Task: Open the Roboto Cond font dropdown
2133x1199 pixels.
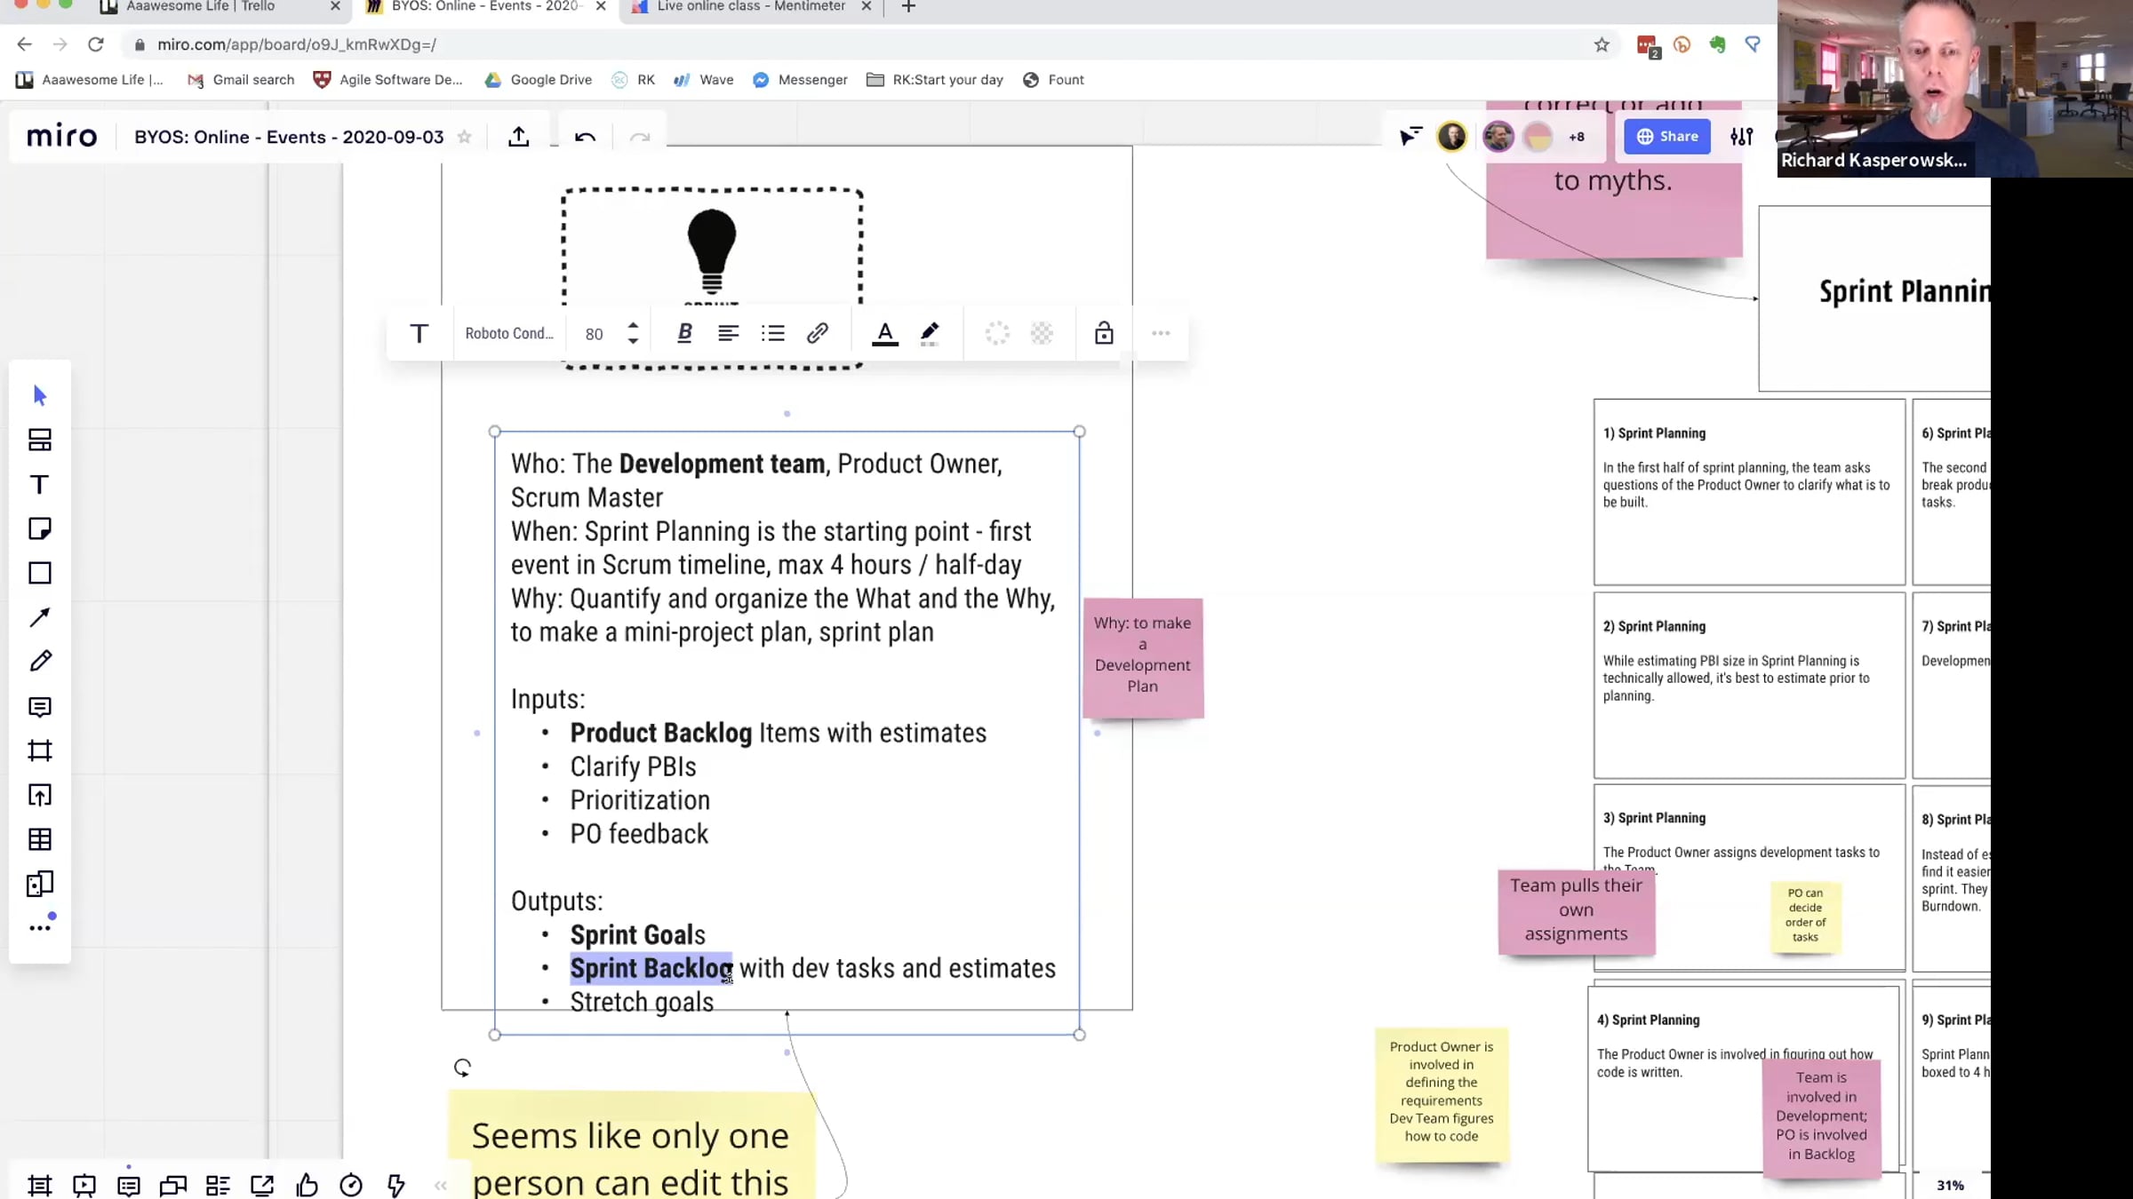Action: pyautogui.click(x=509, y=333)
